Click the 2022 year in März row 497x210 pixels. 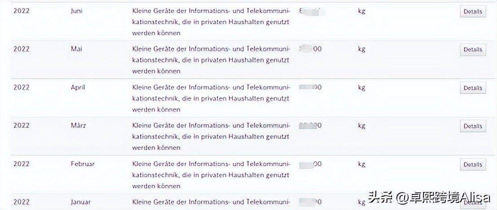22,126
